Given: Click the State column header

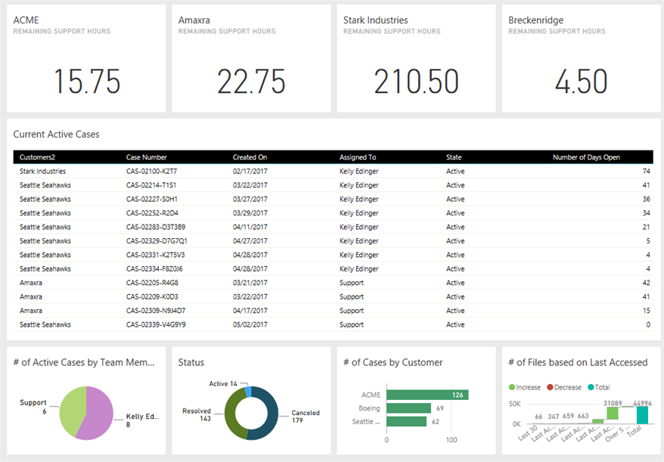Looking at the screenshot, I should (454, 157).
